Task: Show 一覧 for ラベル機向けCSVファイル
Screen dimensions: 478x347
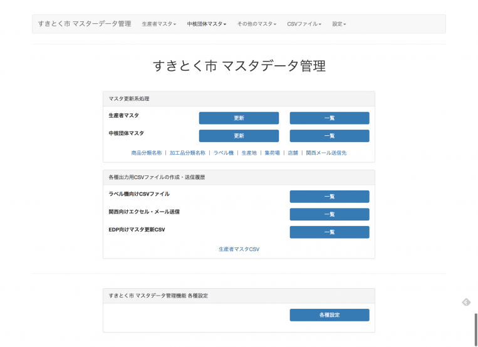Action: pos(330,197)
